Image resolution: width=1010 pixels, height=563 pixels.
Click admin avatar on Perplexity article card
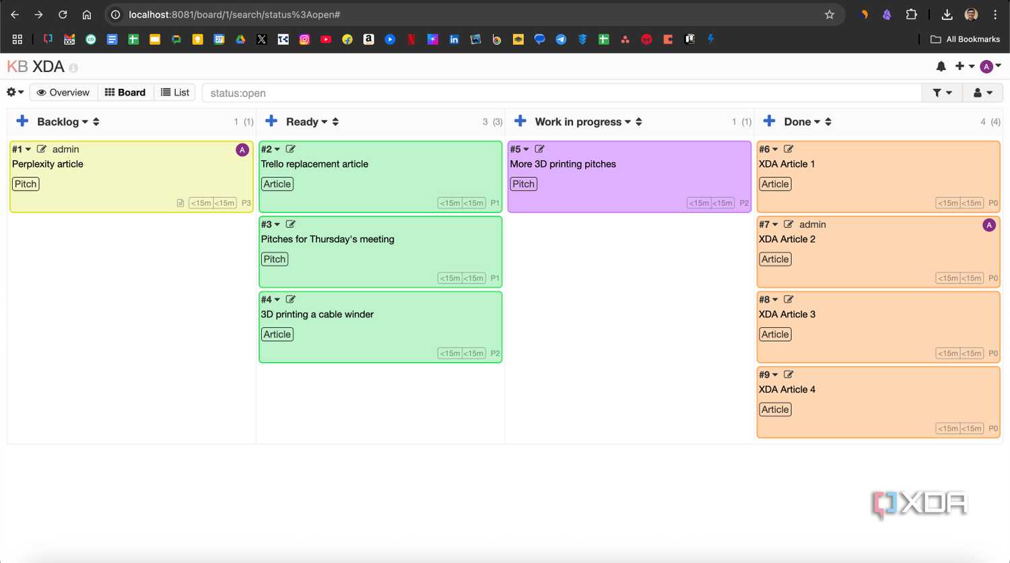click(242, 150)
